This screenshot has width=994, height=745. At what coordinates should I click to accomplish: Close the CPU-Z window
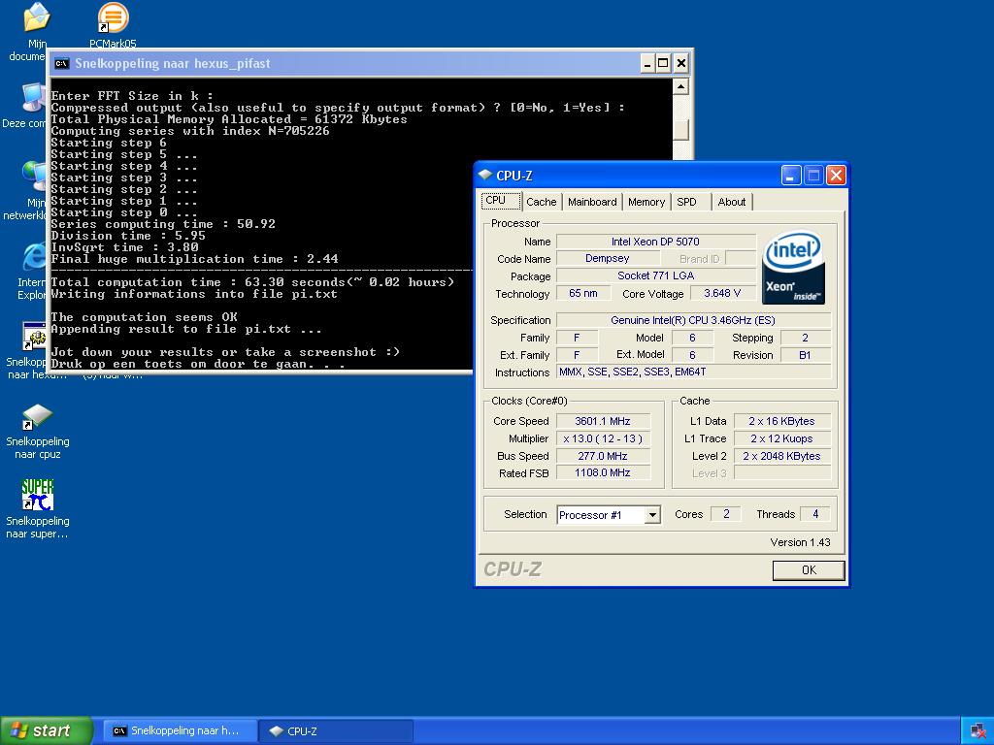click(836, 176)
